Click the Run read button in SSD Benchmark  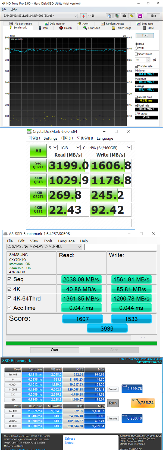tap(113, 389)
